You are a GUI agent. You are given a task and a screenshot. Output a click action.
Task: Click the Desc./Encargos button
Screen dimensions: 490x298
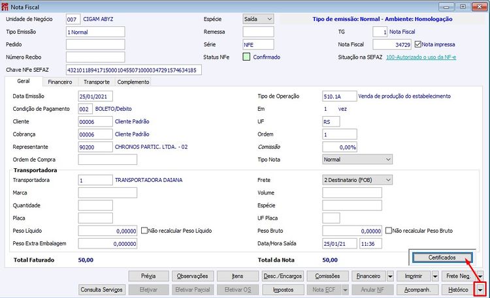coord(282,276)
